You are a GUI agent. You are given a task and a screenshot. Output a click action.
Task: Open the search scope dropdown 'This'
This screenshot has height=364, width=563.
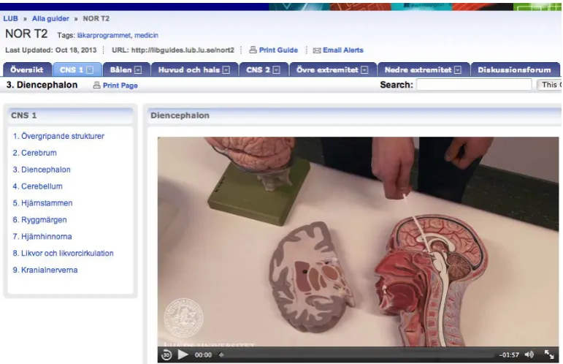tap(549, 85)
